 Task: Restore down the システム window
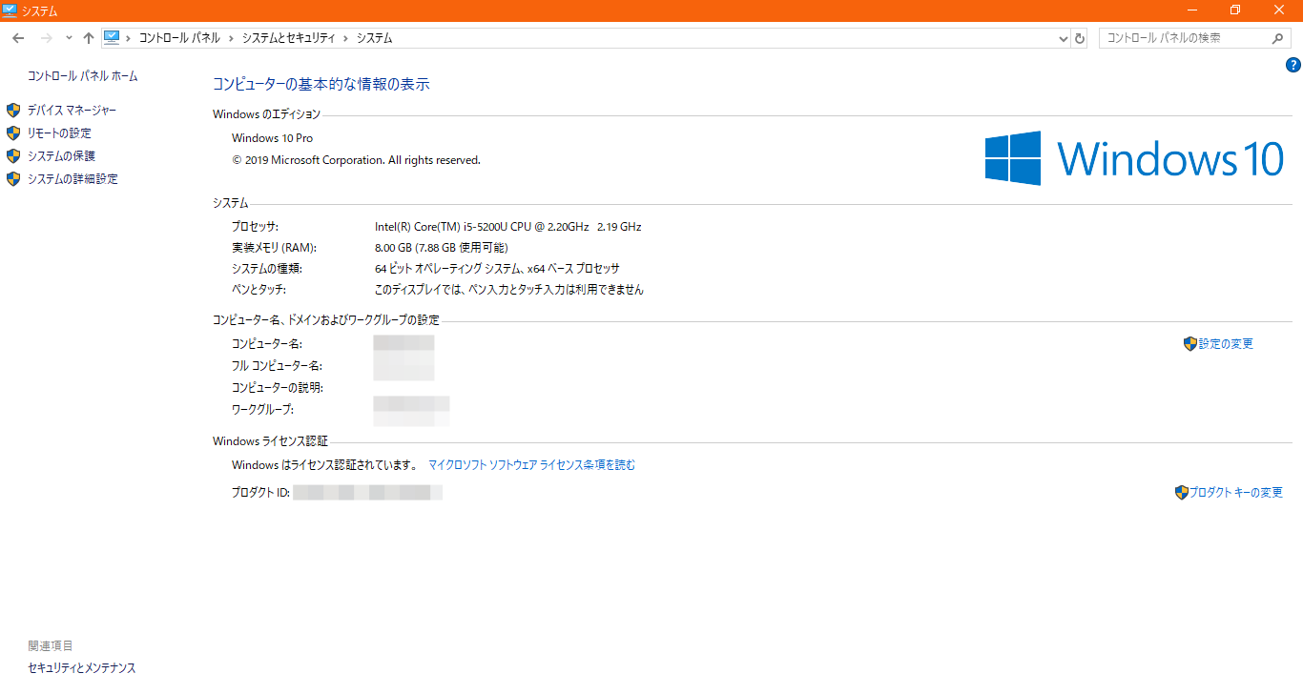1235,10
